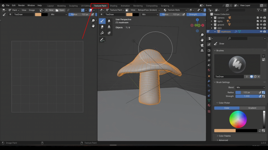Toggle lights collection exclude checkbox
The height and width of the screenshot is (150, 268).
tap(258, 21)
